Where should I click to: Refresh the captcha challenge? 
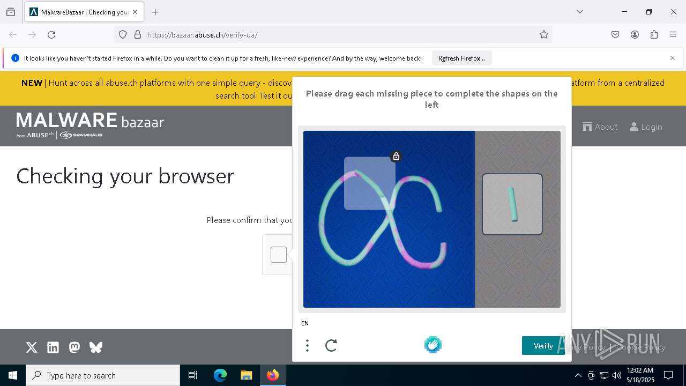(331, 346)
